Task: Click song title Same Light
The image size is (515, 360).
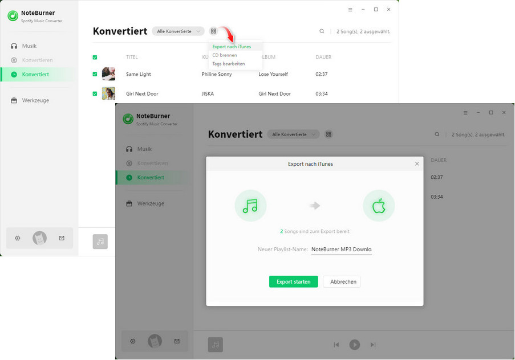Action: pyautogui.click(x=138, y=74)
